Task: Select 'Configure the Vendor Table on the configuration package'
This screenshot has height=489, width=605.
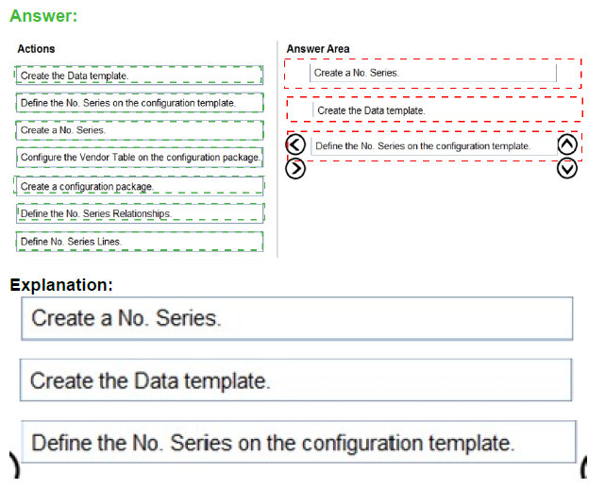Action: tap(139, 158)
